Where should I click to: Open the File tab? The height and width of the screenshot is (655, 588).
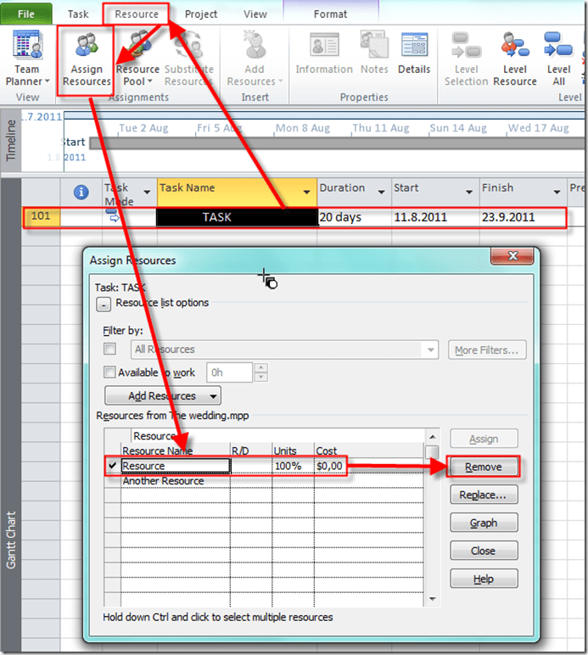(x=26, y=14)
